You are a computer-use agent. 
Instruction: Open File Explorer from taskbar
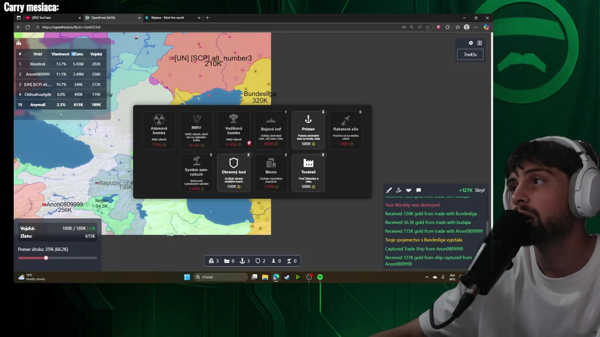[265, 277]
